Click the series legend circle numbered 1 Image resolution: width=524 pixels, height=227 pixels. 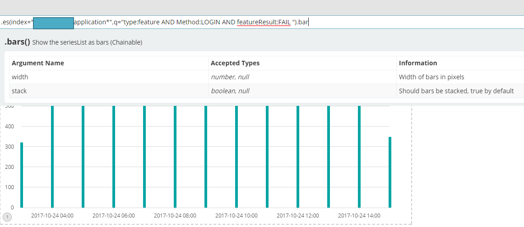(x=7, y=217)
